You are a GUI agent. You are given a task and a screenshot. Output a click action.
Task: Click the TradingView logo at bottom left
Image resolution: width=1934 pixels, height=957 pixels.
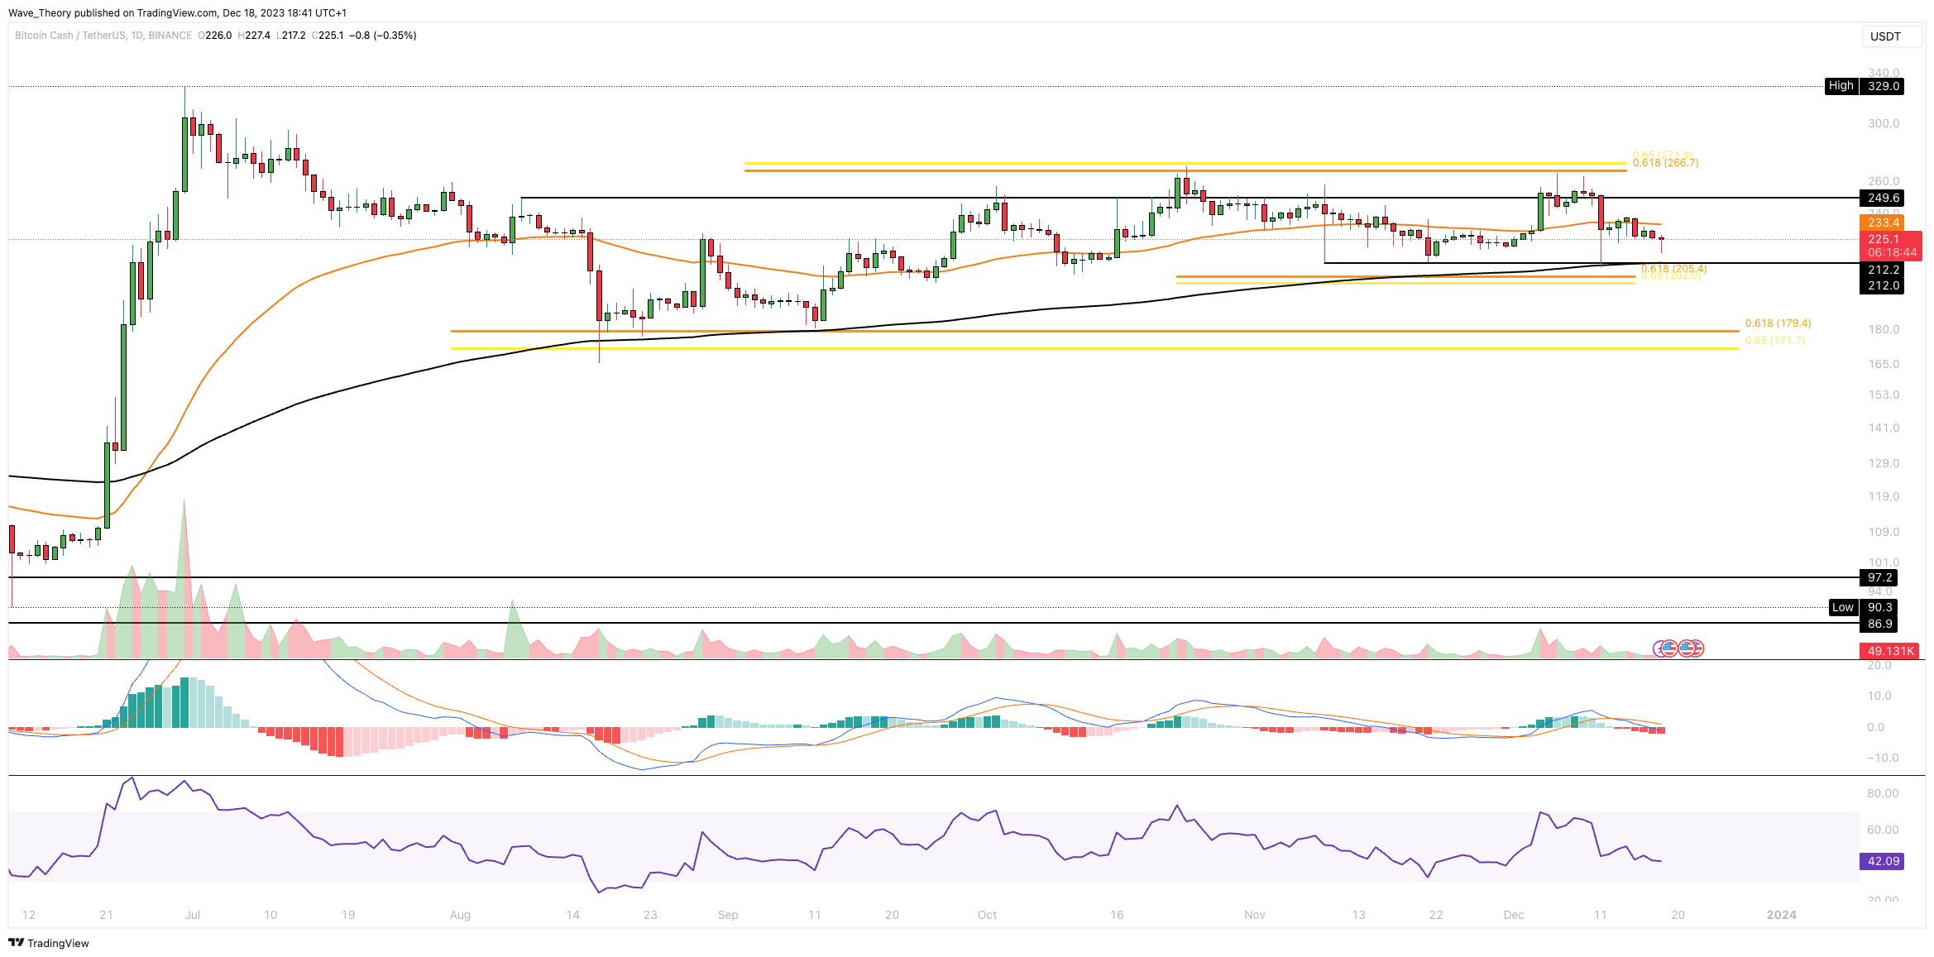tap(49, 943)
